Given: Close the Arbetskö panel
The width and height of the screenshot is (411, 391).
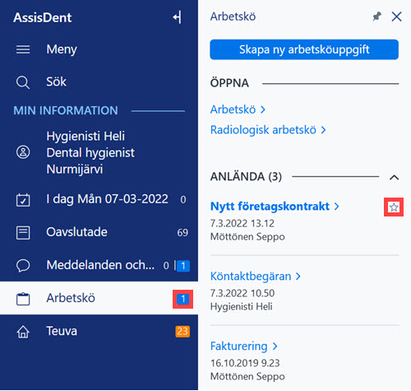Looking at the screenshot, I should click(x=396, y=16).
